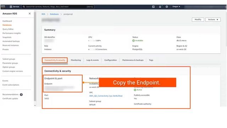The height and width of the screenshot is (128, 227).
Task: Open Query Editor in the sidebar
Action: [8, 29]
